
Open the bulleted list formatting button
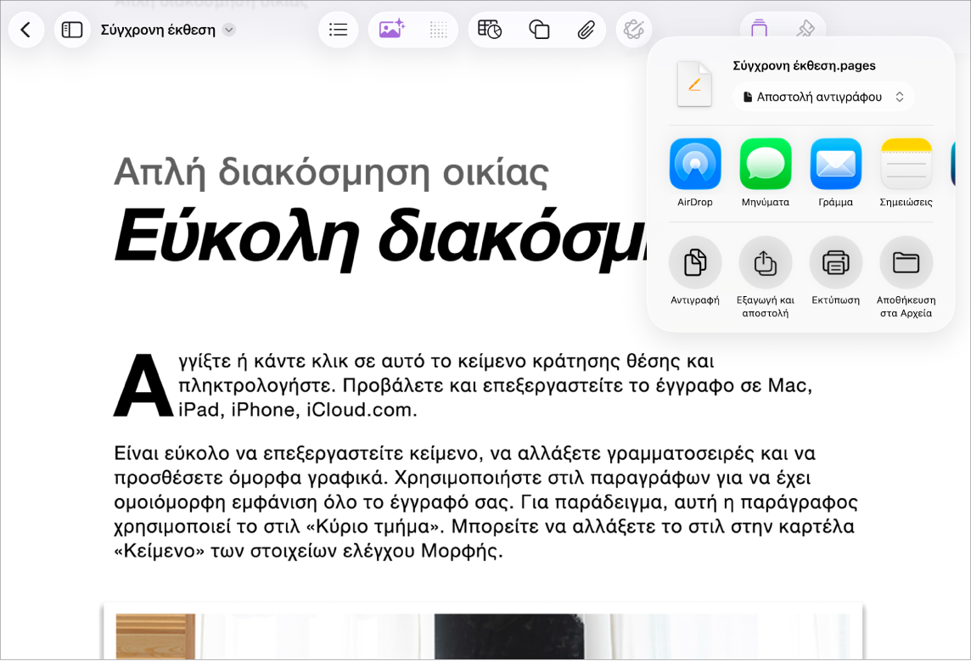[x=338, y=30]
